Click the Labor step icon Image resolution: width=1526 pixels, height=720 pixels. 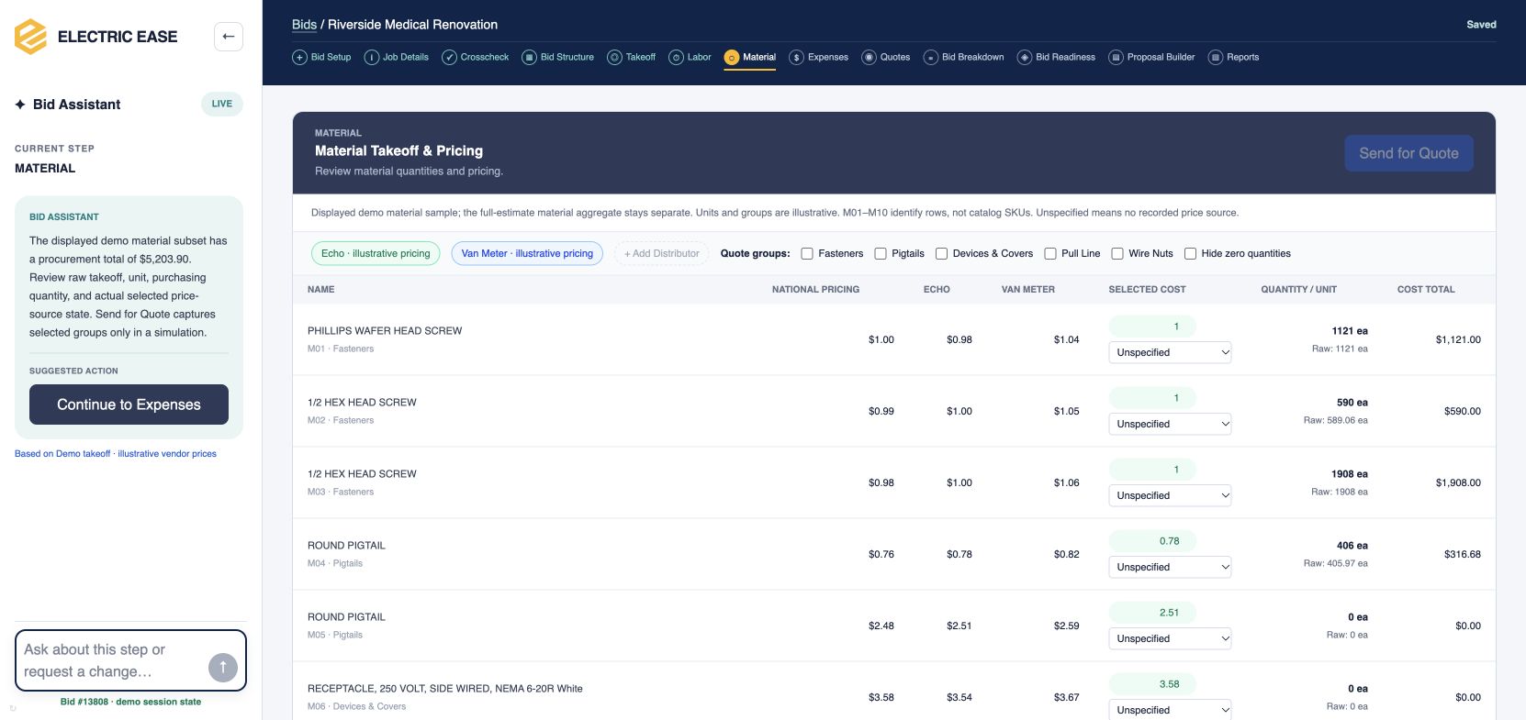[x=676, y=57]
